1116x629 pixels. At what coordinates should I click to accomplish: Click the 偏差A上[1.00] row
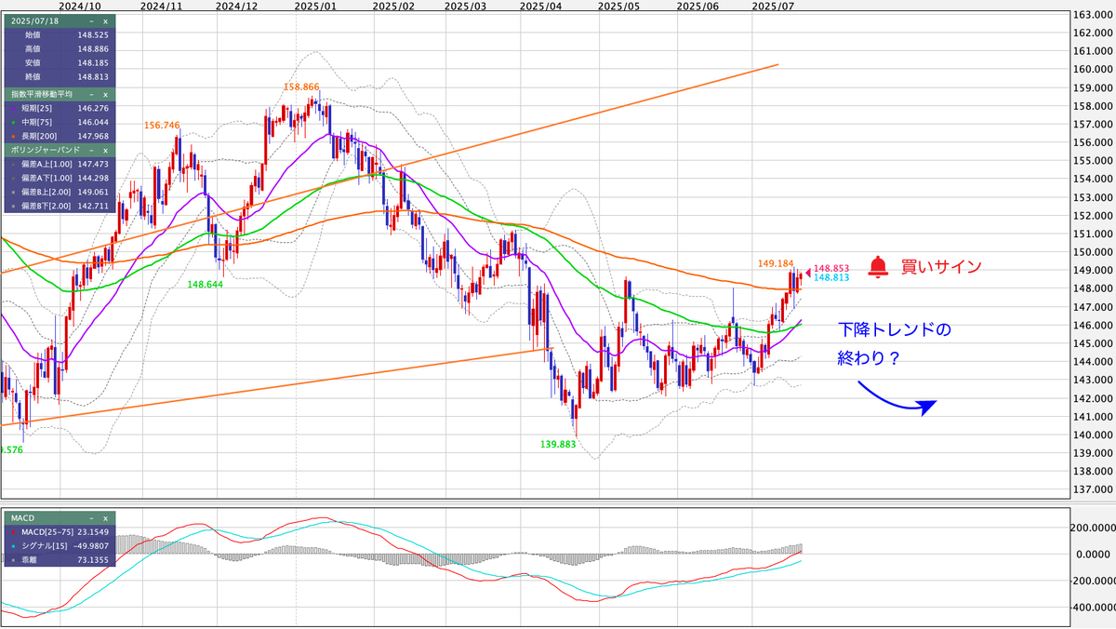(59, 163)
